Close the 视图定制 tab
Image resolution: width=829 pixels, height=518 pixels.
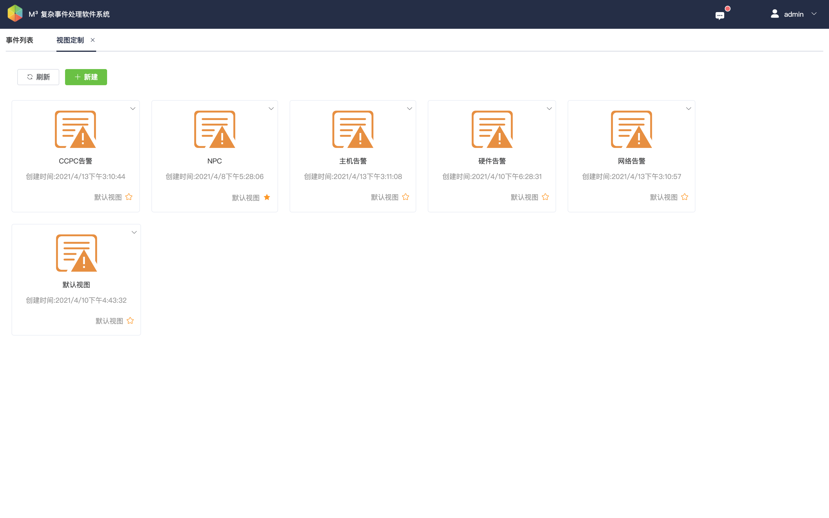click(x=92, y=40)
